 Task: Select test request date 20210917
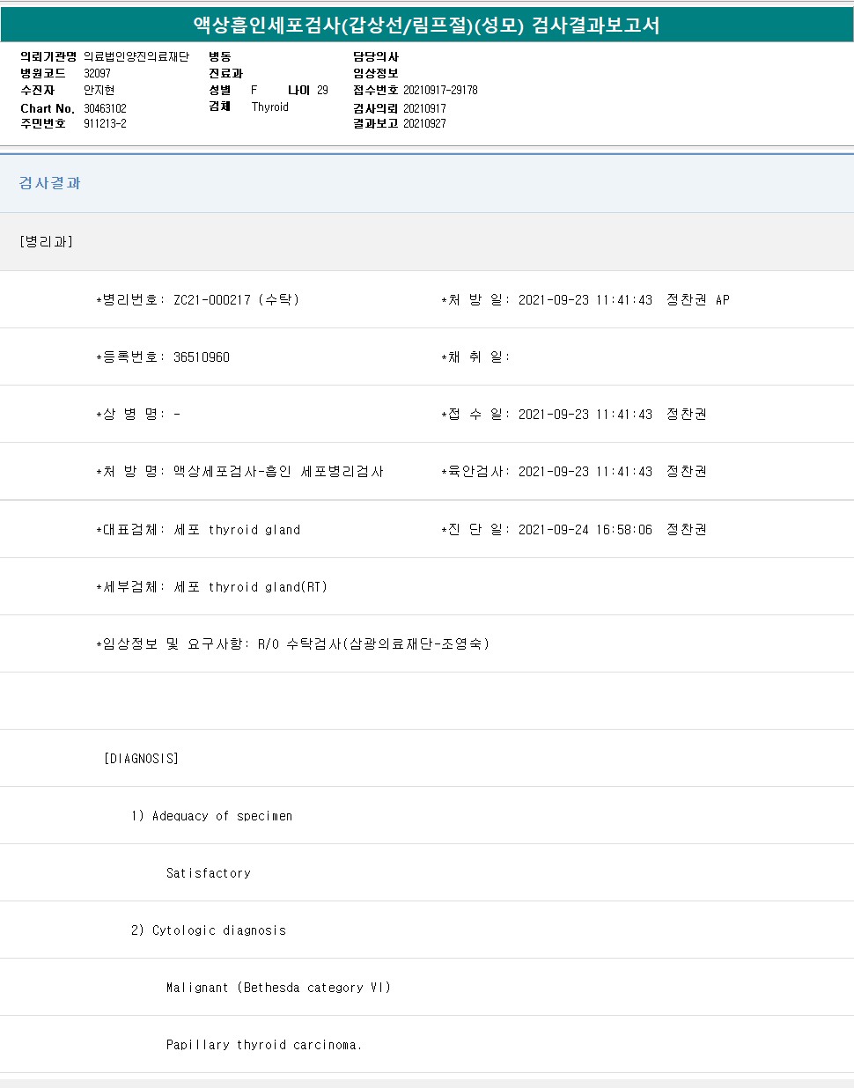click(424, 108)
